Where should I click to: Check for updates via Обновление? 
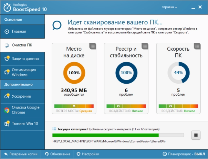[57, 154]
